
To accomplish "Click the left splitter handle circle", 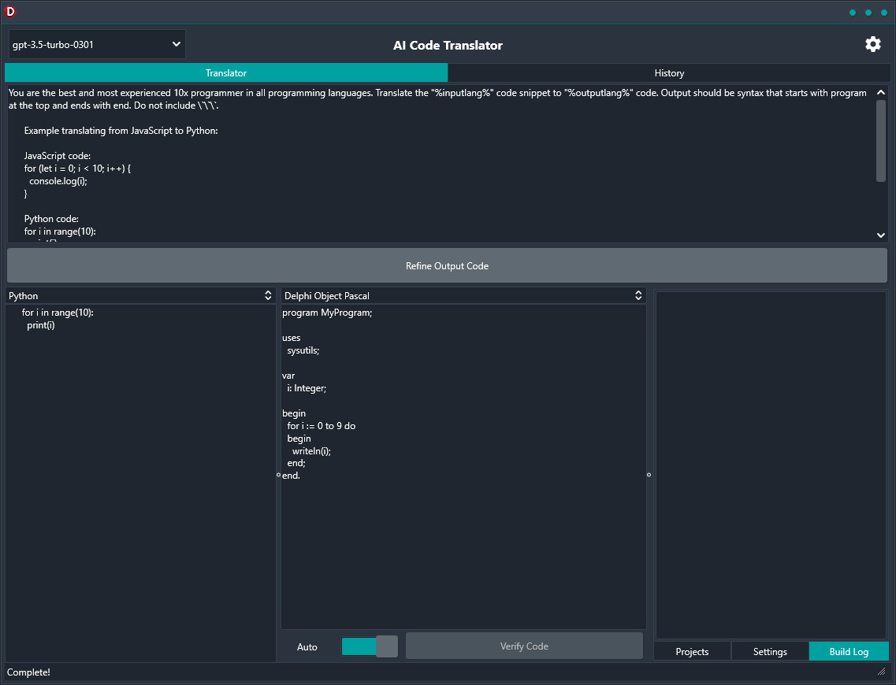I will click(278, 475).
